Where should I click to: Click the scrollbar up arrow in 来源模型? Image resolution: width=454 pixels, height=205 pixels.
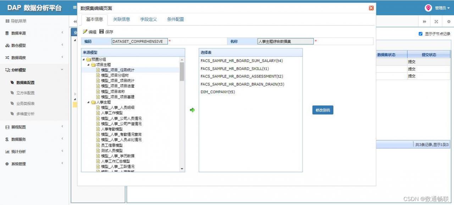coord(182,59)
